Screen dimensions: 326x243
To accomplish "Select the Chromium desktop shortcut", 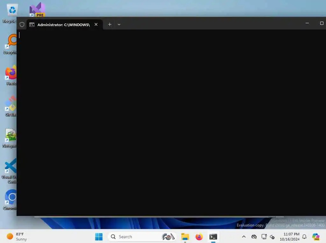I will click(10, 200).
